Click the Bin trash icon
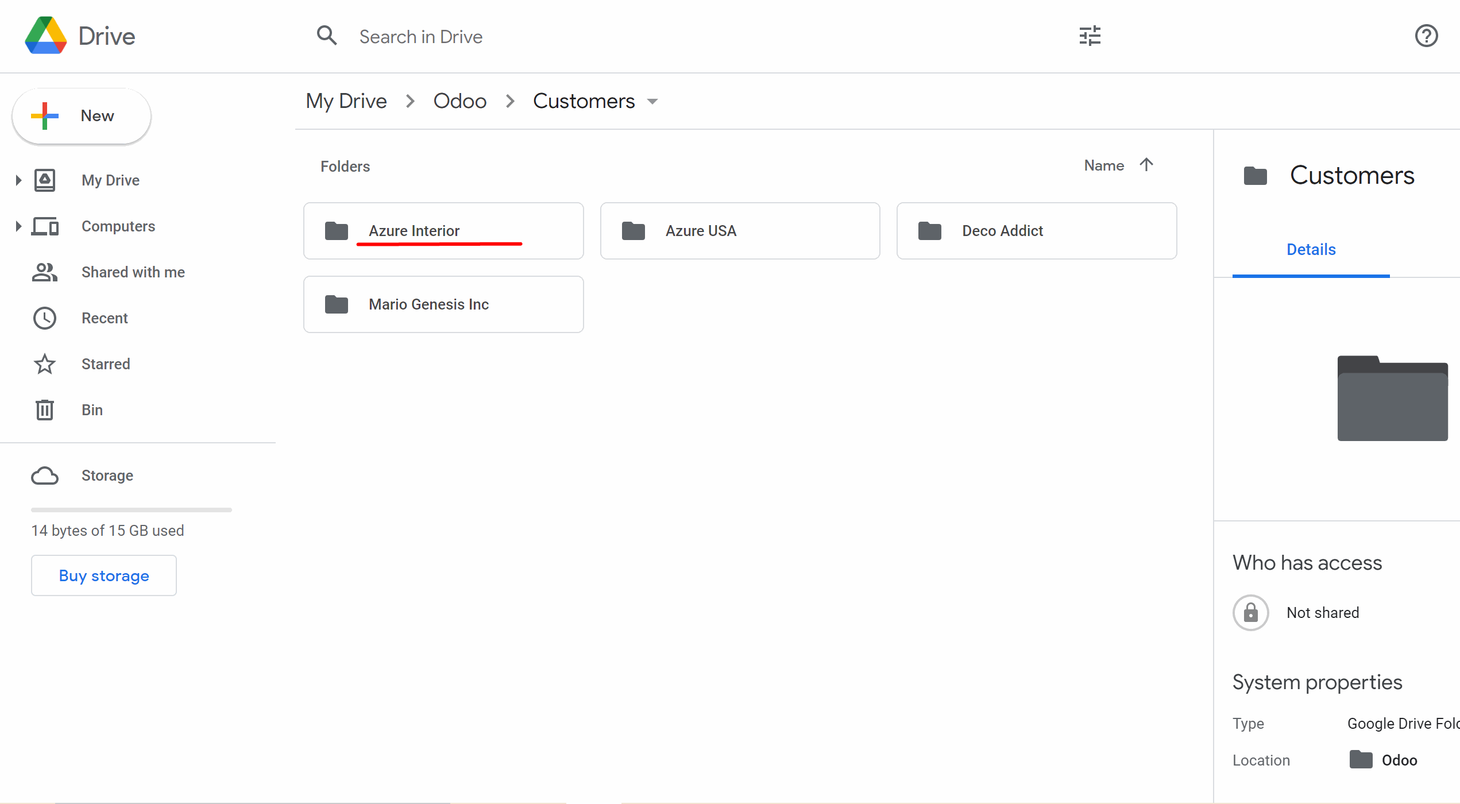Screen dimensions: 1460x804 point(45,410)
